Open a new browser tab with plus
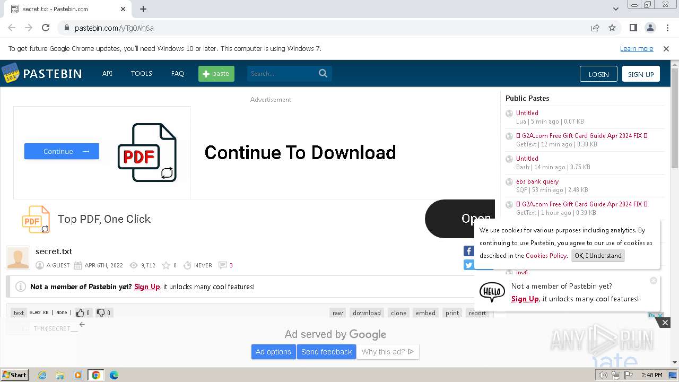 (x=143, y=9)
